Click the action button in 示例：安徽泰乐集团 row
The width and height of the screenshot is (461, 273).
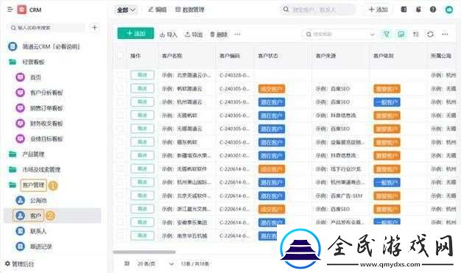tap(142, 222)
